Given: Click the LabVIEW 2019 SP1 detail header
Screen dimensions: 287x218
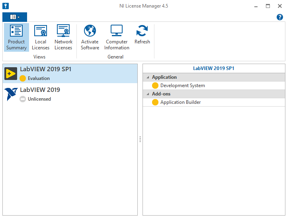Looking at the screenshot, I should 214,68.
